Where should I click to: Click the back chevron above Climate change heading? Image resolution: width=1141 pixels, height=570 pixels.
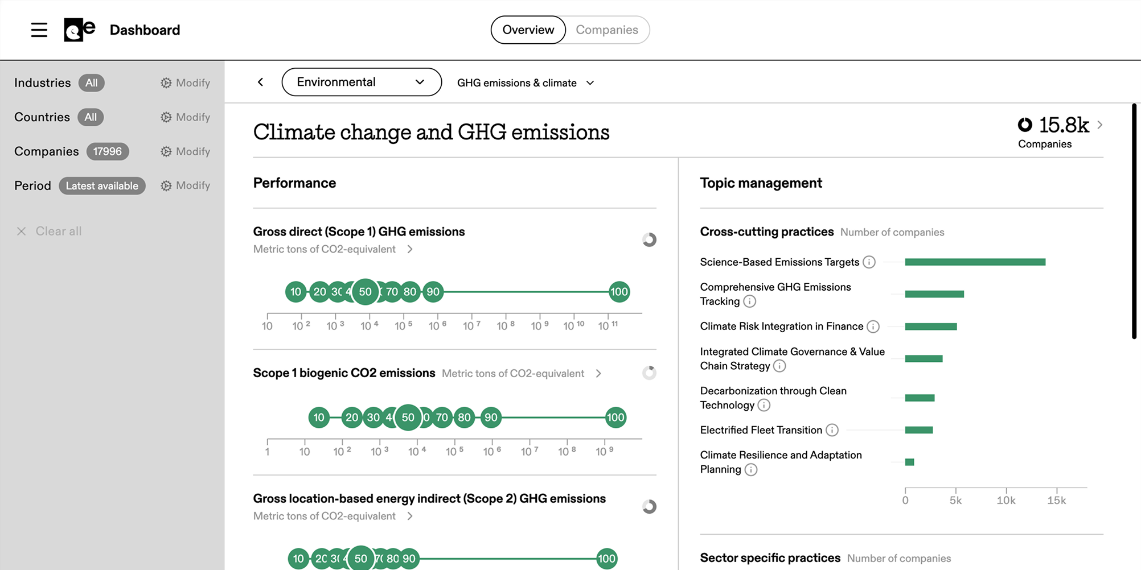pyautogui.click(x=260, y=82)
